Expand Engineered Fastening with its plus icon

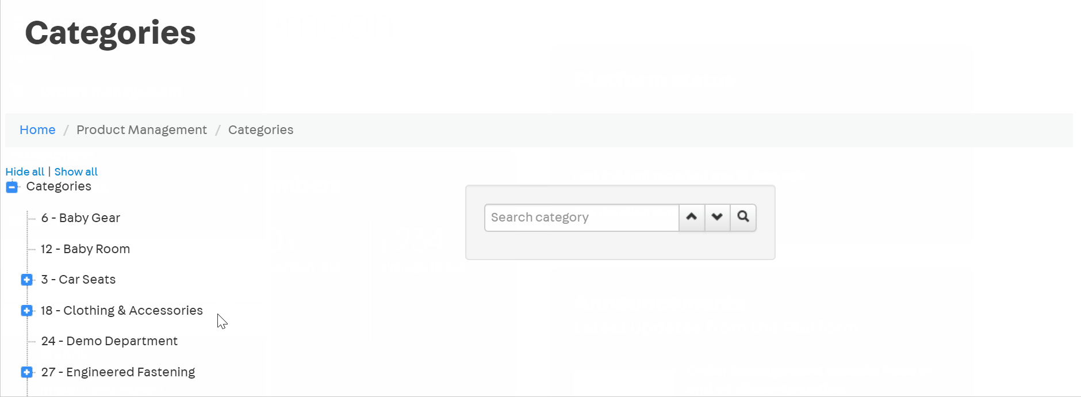[x=26, y=372]
